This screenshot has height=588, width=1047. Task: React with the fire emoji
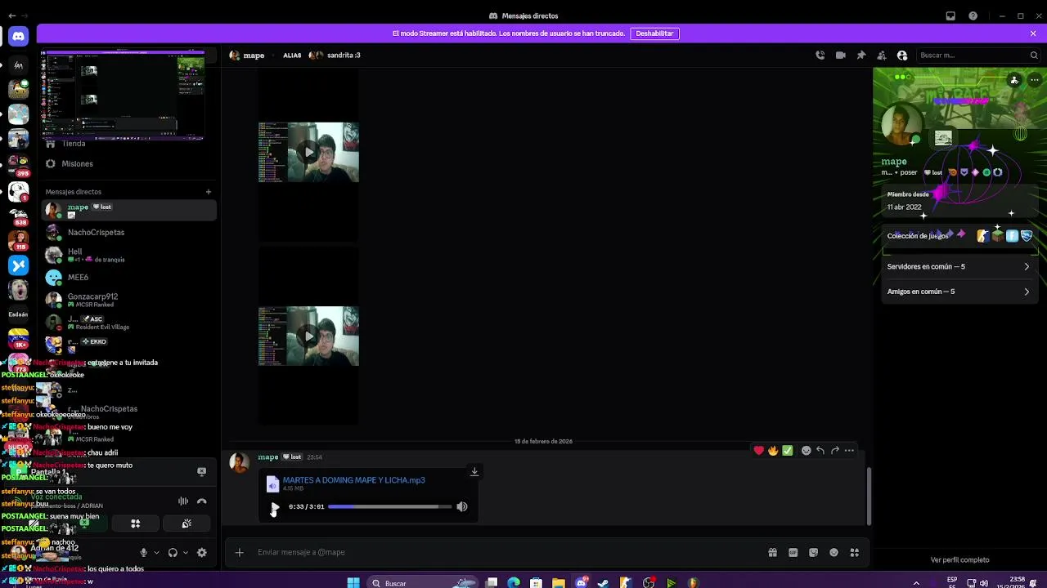772,451
